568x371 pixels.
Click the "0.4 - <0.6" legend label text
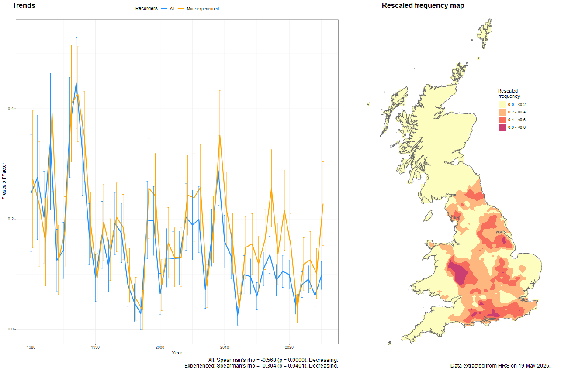(x=517, y=120)
